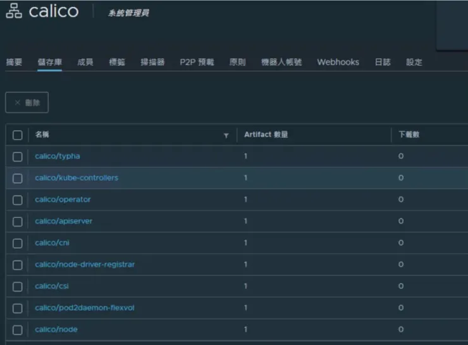The height and width of the screenshot is (345, 468).
Task: Open the calico/typha repository link
Action: (x=58, y=156)
